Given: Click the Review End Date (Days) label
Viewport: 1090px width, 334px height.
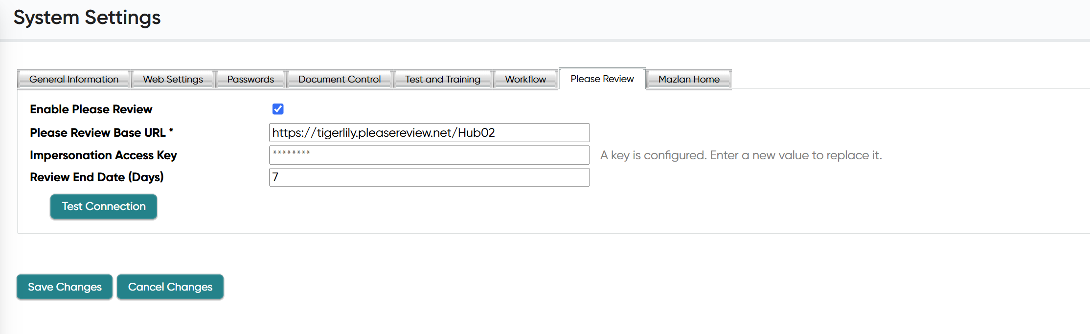Looking at the screenshot, I should (97, 177).
